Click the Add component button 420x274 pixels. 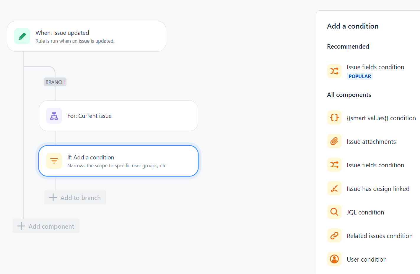(46, 226)
